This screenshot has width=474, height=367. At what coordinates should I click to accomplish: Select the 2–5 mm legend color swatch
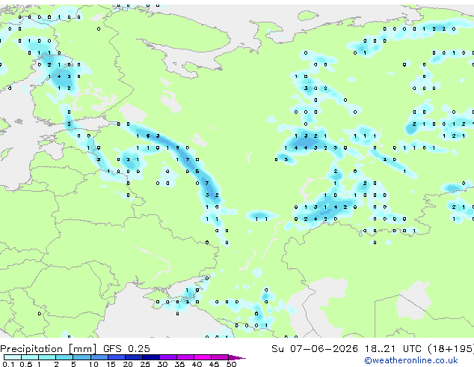(x=64, y=357)
